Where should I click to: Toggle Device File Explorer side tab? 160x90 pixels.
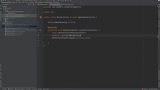159,75
